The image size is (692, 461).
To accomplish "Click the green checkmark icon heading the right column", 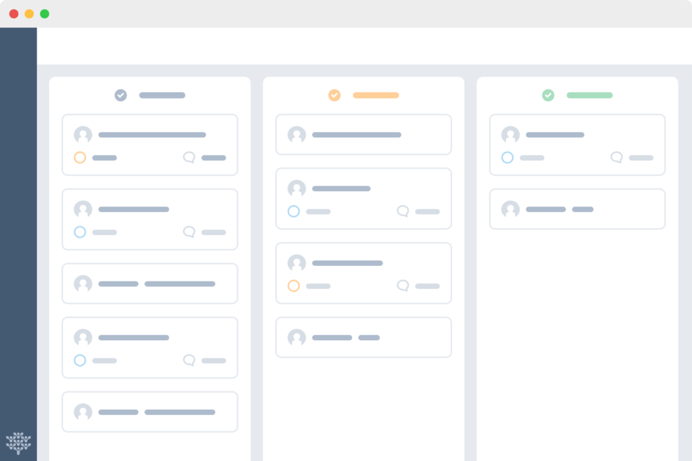I will pos(548,95).
